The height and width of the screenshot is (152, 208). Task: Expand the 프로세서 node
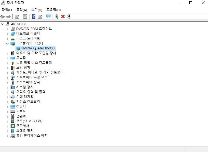pyautogui.click(x=8, y=126)
